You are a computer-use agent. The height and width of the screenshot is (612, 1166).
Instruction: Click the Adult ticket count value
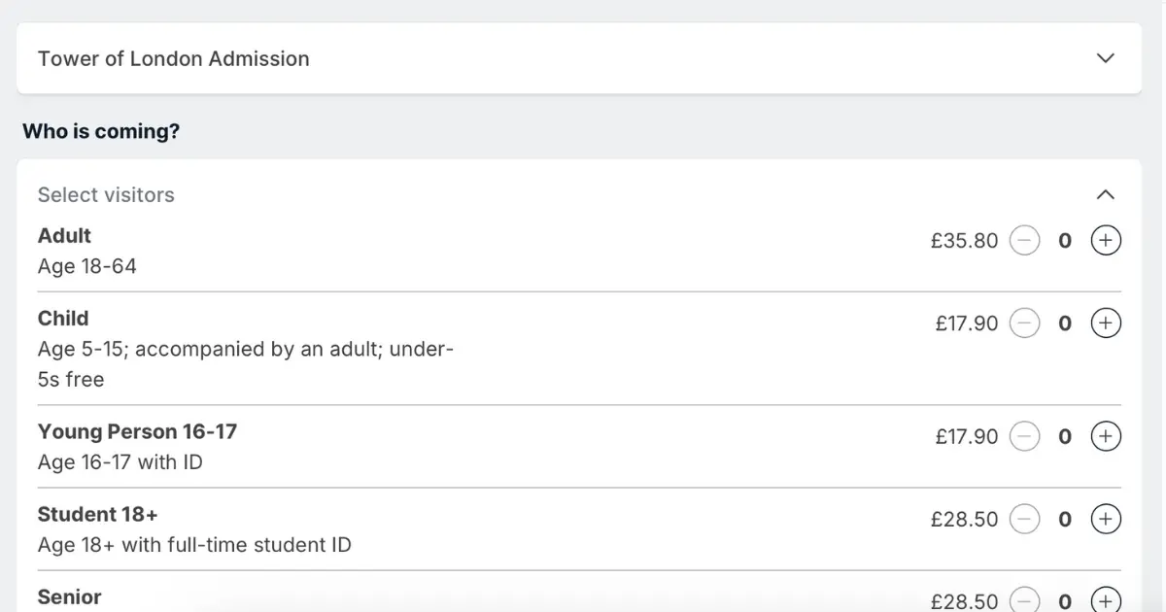point(1065,240)
